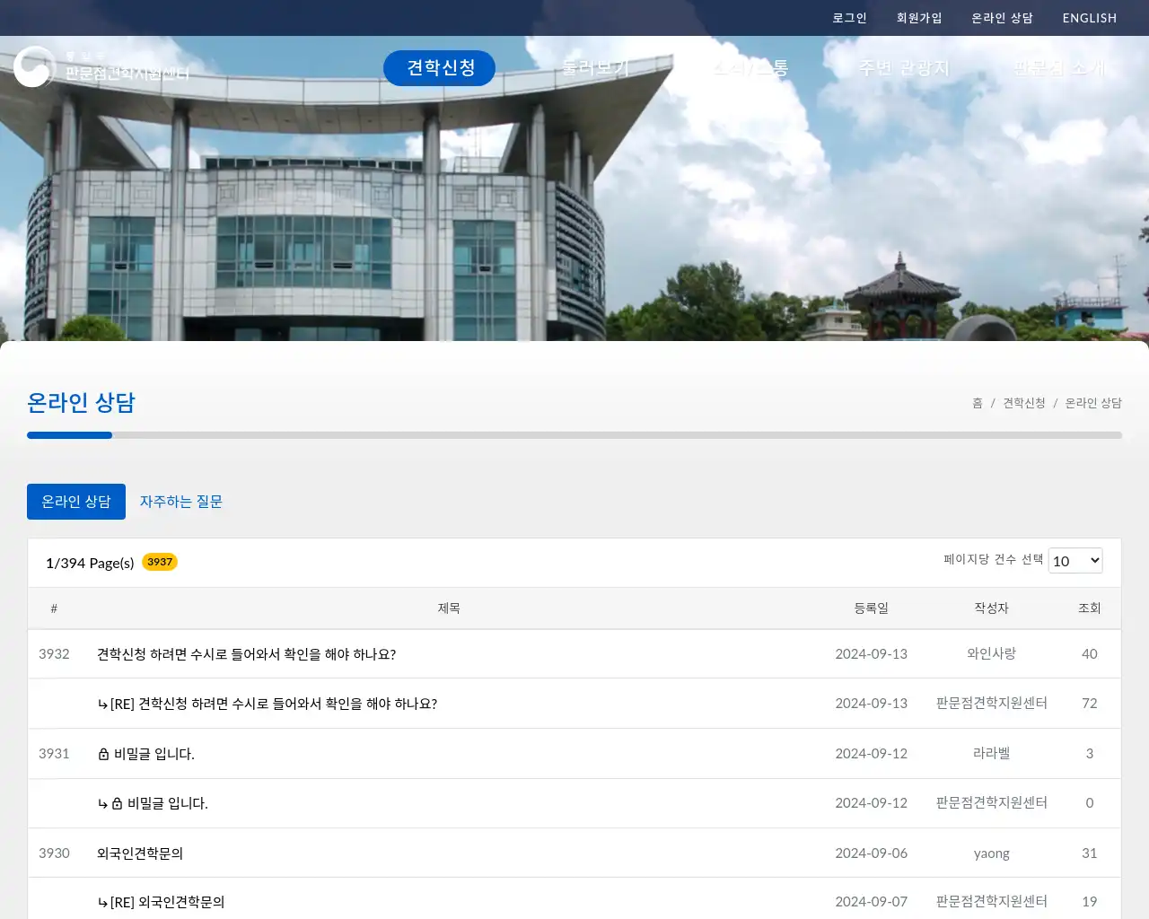Screen dimensions: 1149x919
Task: Click the 조회 column header
Action: click(x=1089, y=608)
